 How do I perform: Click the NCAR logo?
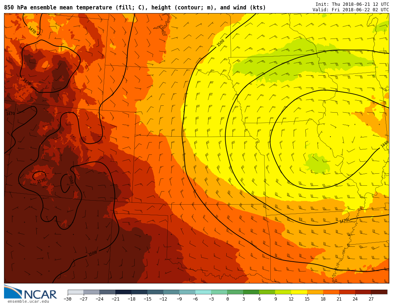point(31,293)
